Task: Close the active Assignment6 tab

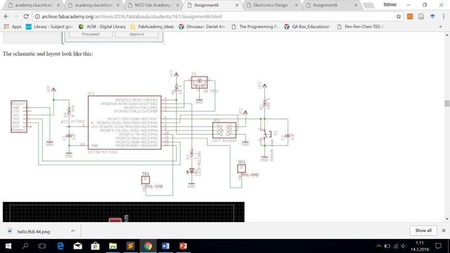Action: 237,5
